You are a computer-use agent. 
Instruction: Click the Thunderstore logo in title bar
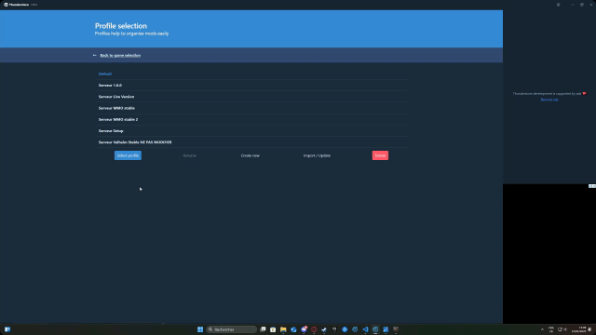click(6, 5)
